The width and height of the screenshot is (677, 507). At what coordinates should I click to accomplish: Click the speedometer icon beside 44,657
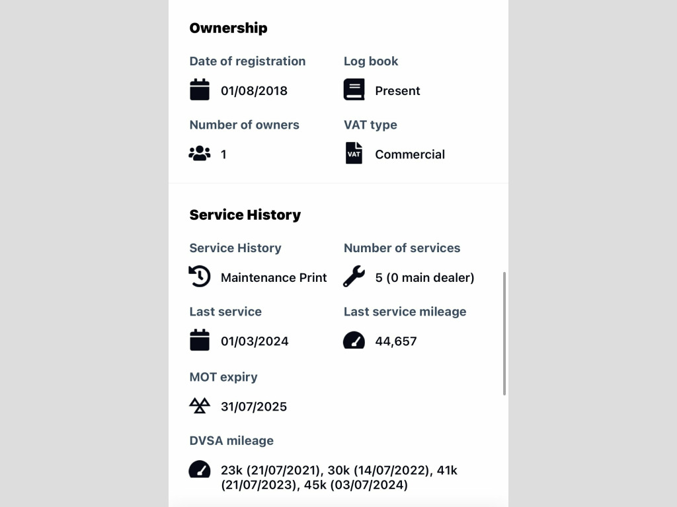(354, 340)
